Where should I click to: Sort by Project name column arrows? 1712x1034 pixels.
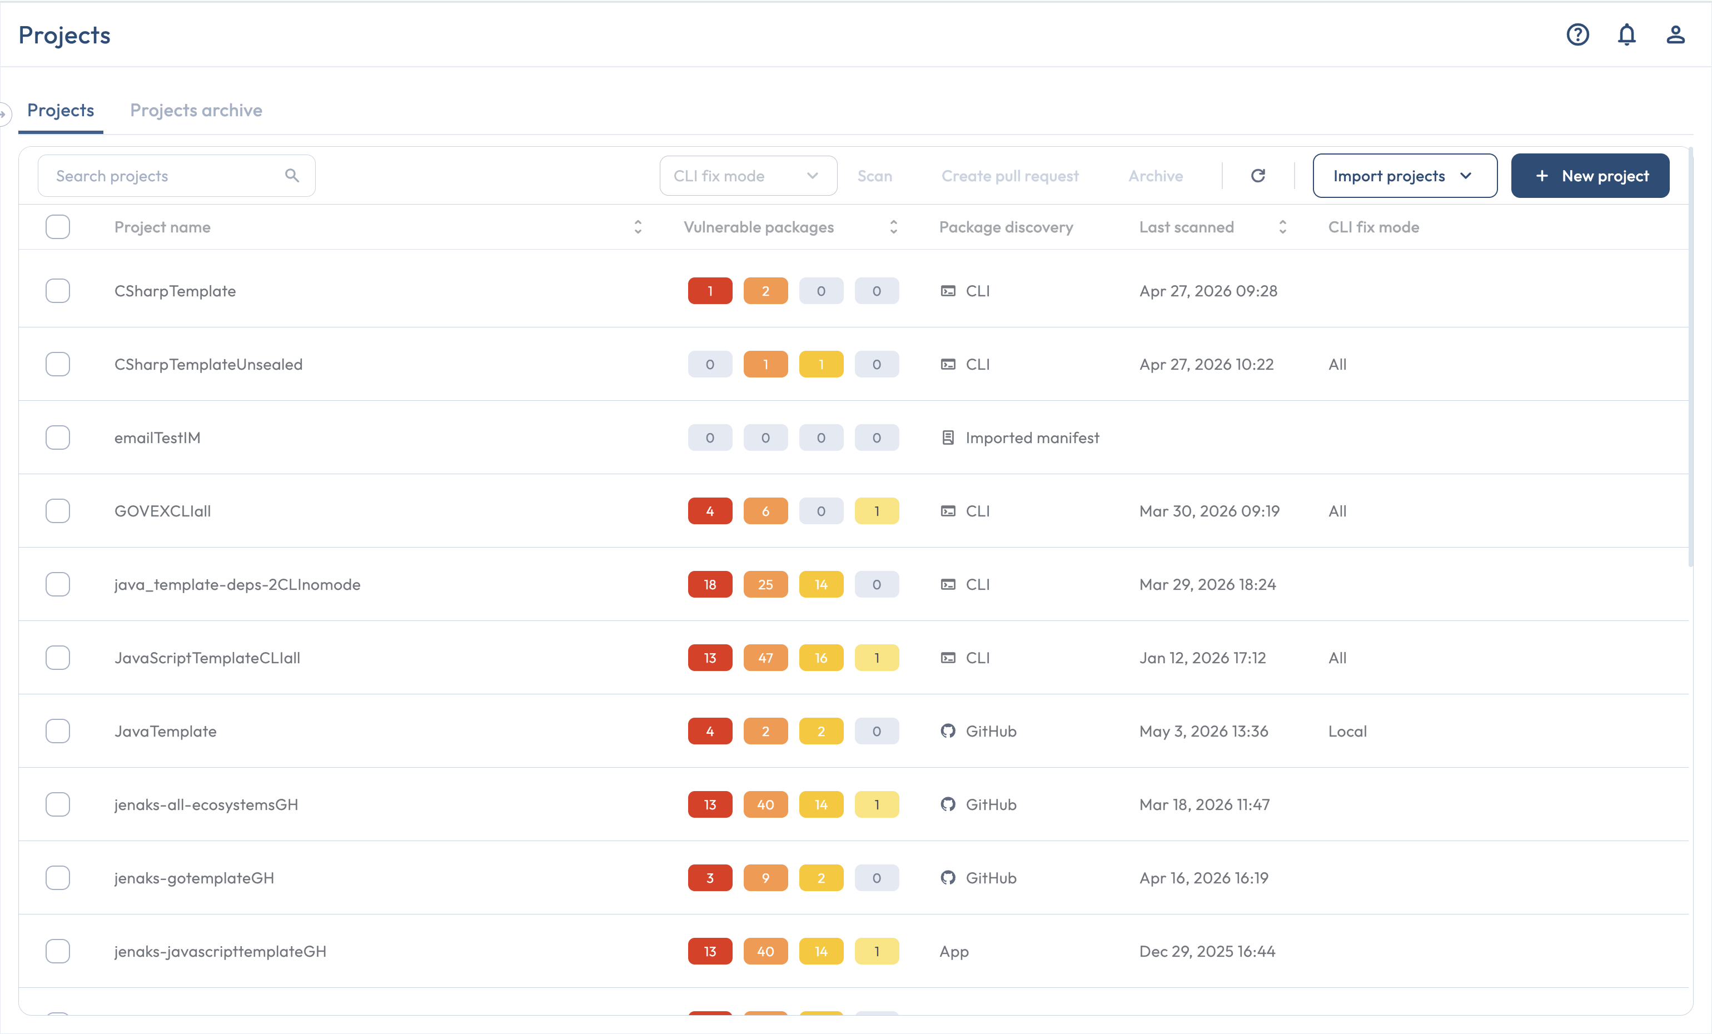pos(638,227)
